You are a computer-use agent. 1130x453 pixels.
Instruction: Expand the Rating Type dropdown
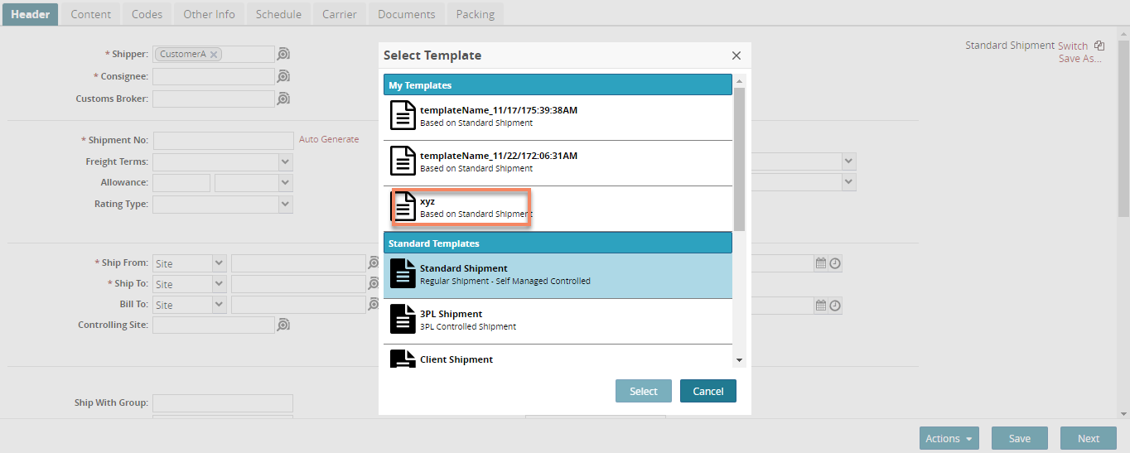pyautogui.click(x=286, y=204)
